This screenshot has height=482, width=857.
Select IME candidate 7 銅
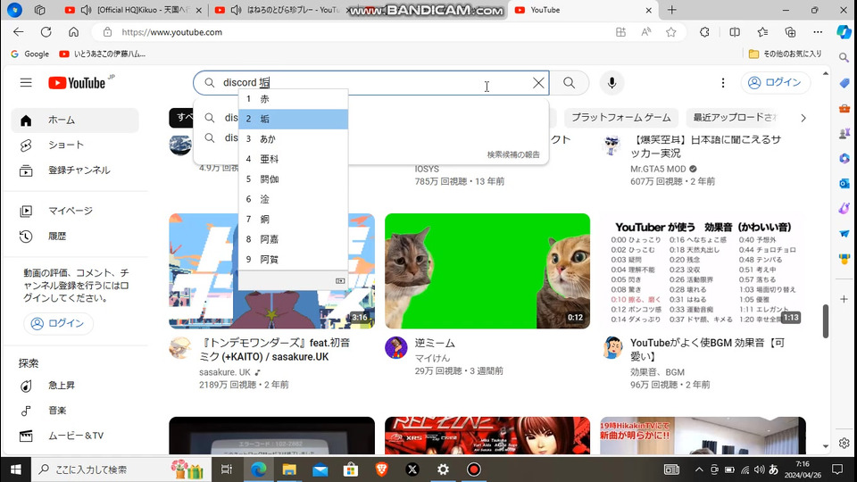point(293,220)
